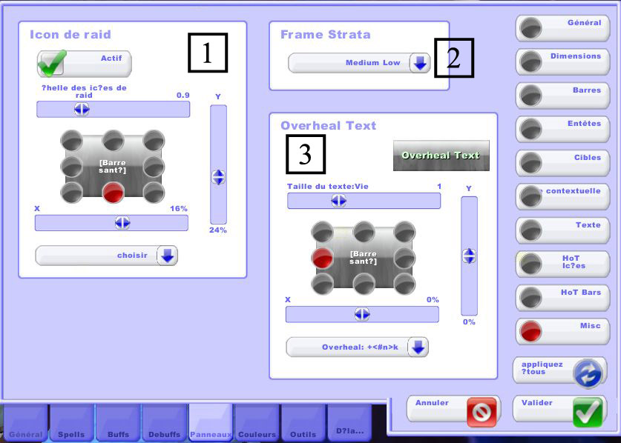Open the Dimensions side panel button
621x443 pixels.
[x=562, y=62]
